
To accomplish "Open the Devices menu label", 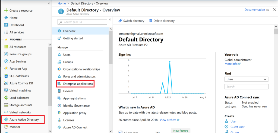I will point(68,91).
